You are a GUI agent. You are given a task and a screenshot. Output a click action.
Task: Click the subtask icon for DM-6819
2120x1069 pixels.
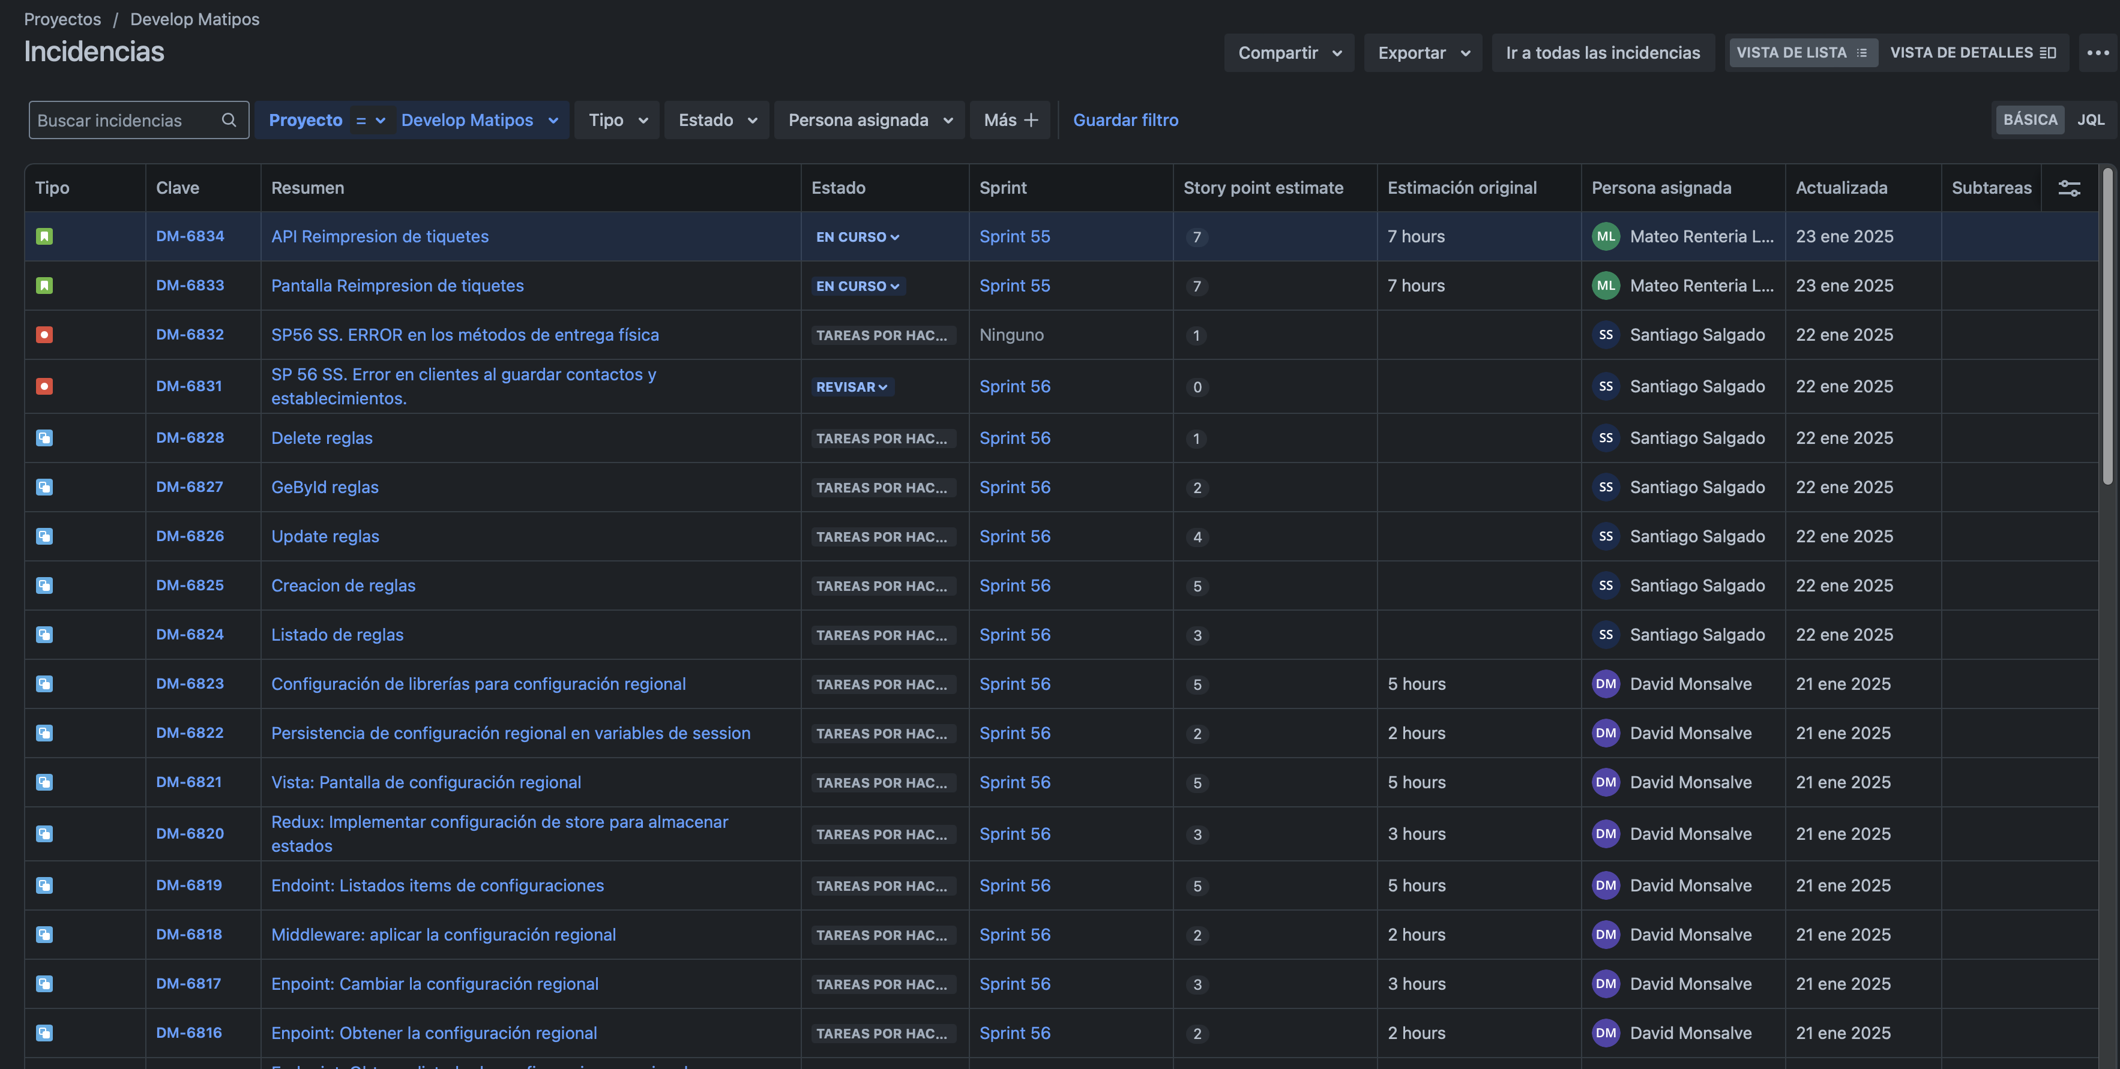pyautogui.click(x=44, y=885)
